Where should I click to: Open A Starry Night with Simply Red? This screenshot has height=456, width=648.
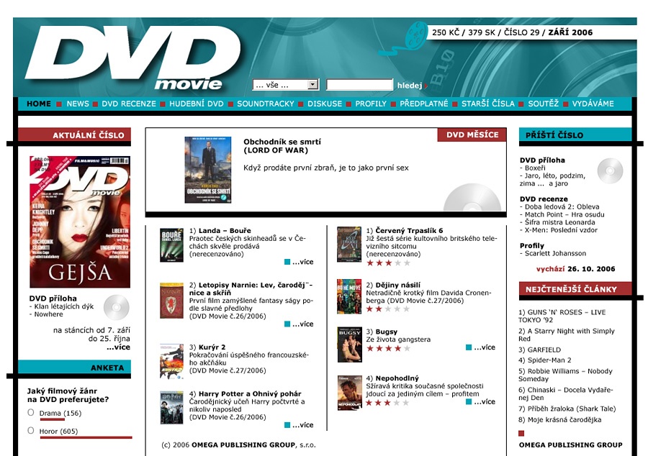pyautogui.click(x=567, y=334)
